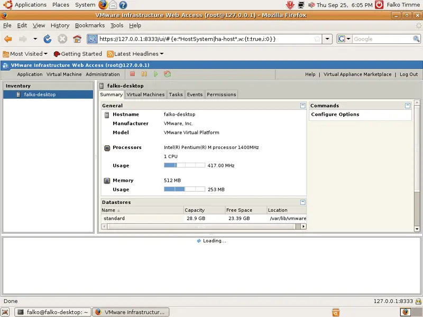Sort datastores by the Name column

coord(142,210)
